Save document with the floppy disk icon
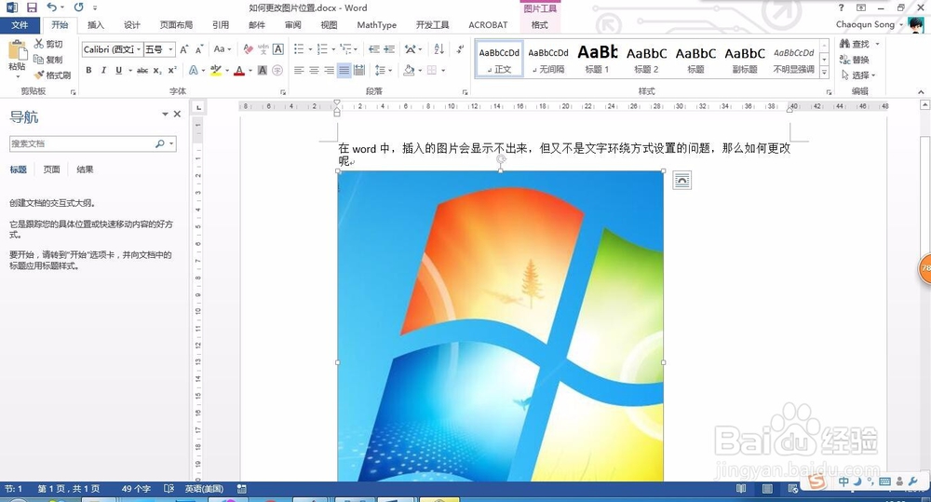 click(x=32, y=7)
